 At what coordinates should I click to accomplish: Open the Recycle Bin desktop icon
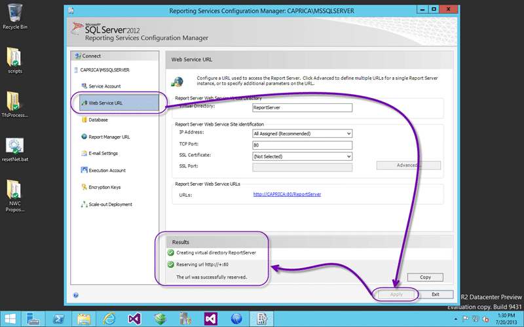[14, 17]
